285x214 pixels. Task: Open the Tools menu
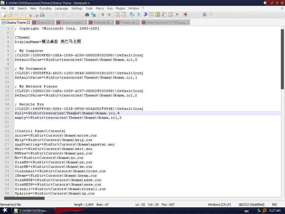(89, 8)
